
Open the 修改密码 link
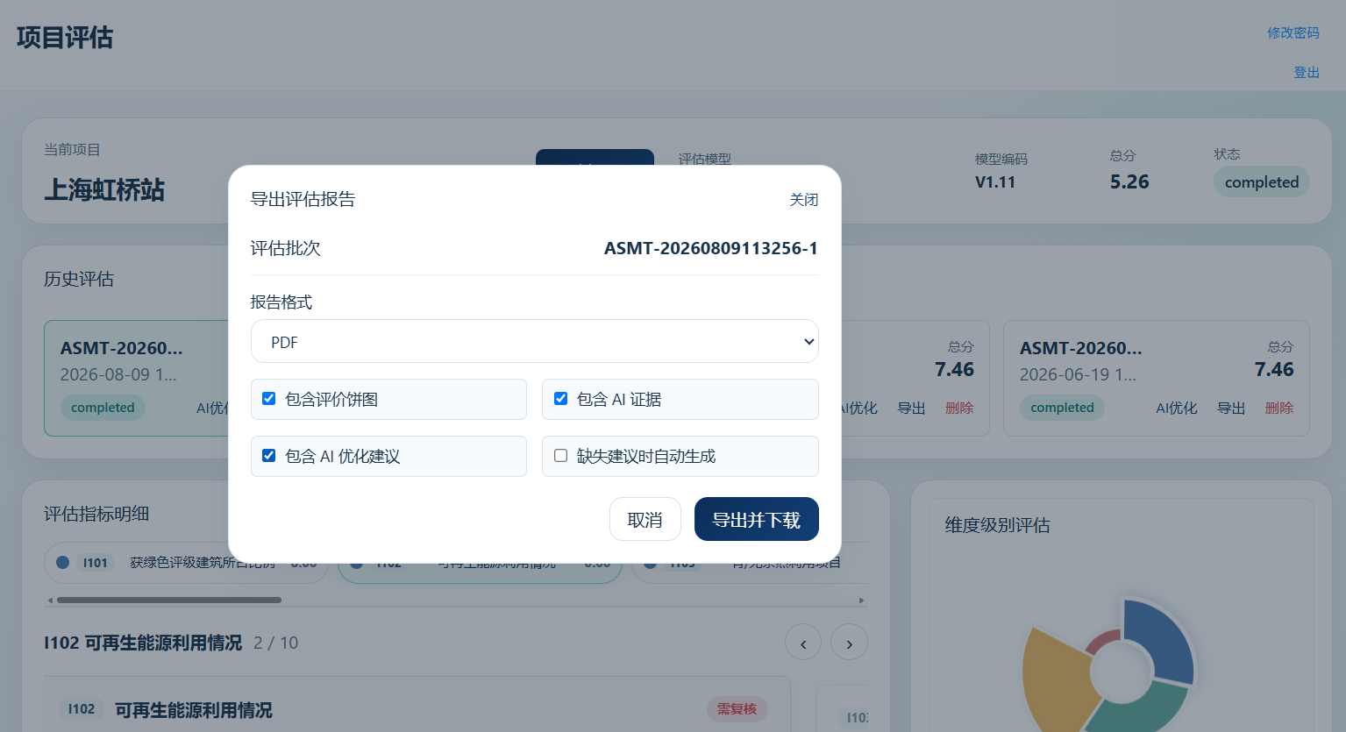point(1293,32)
